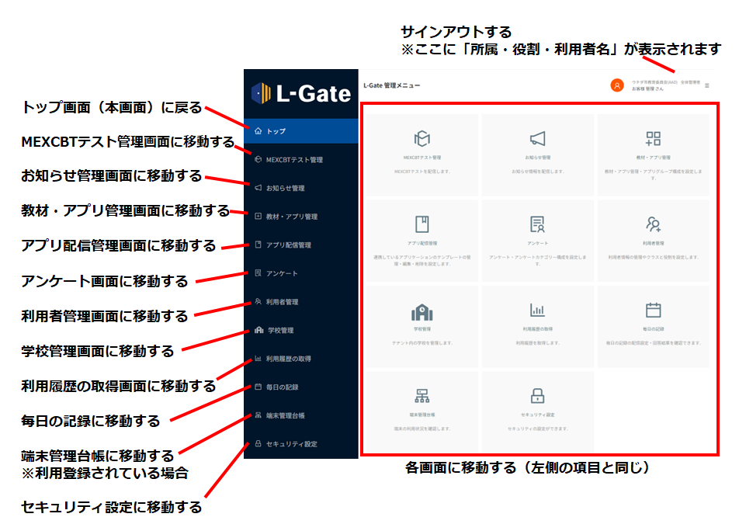Click the home icon beside トップ in sidebar
The height and width of the screenshot is (531, 739).
point(258,131)
